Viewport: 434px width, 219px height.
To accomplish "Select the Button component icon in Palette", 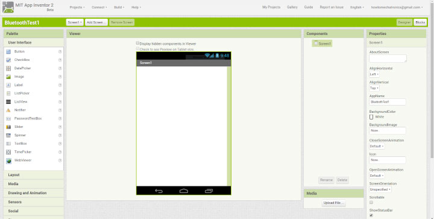I will point(8,51).
